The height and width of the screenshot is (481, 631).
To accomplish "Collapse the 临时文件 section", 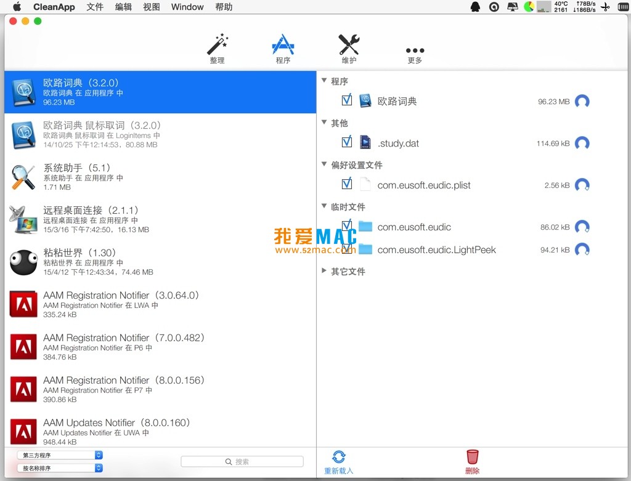I will [324, 206].
